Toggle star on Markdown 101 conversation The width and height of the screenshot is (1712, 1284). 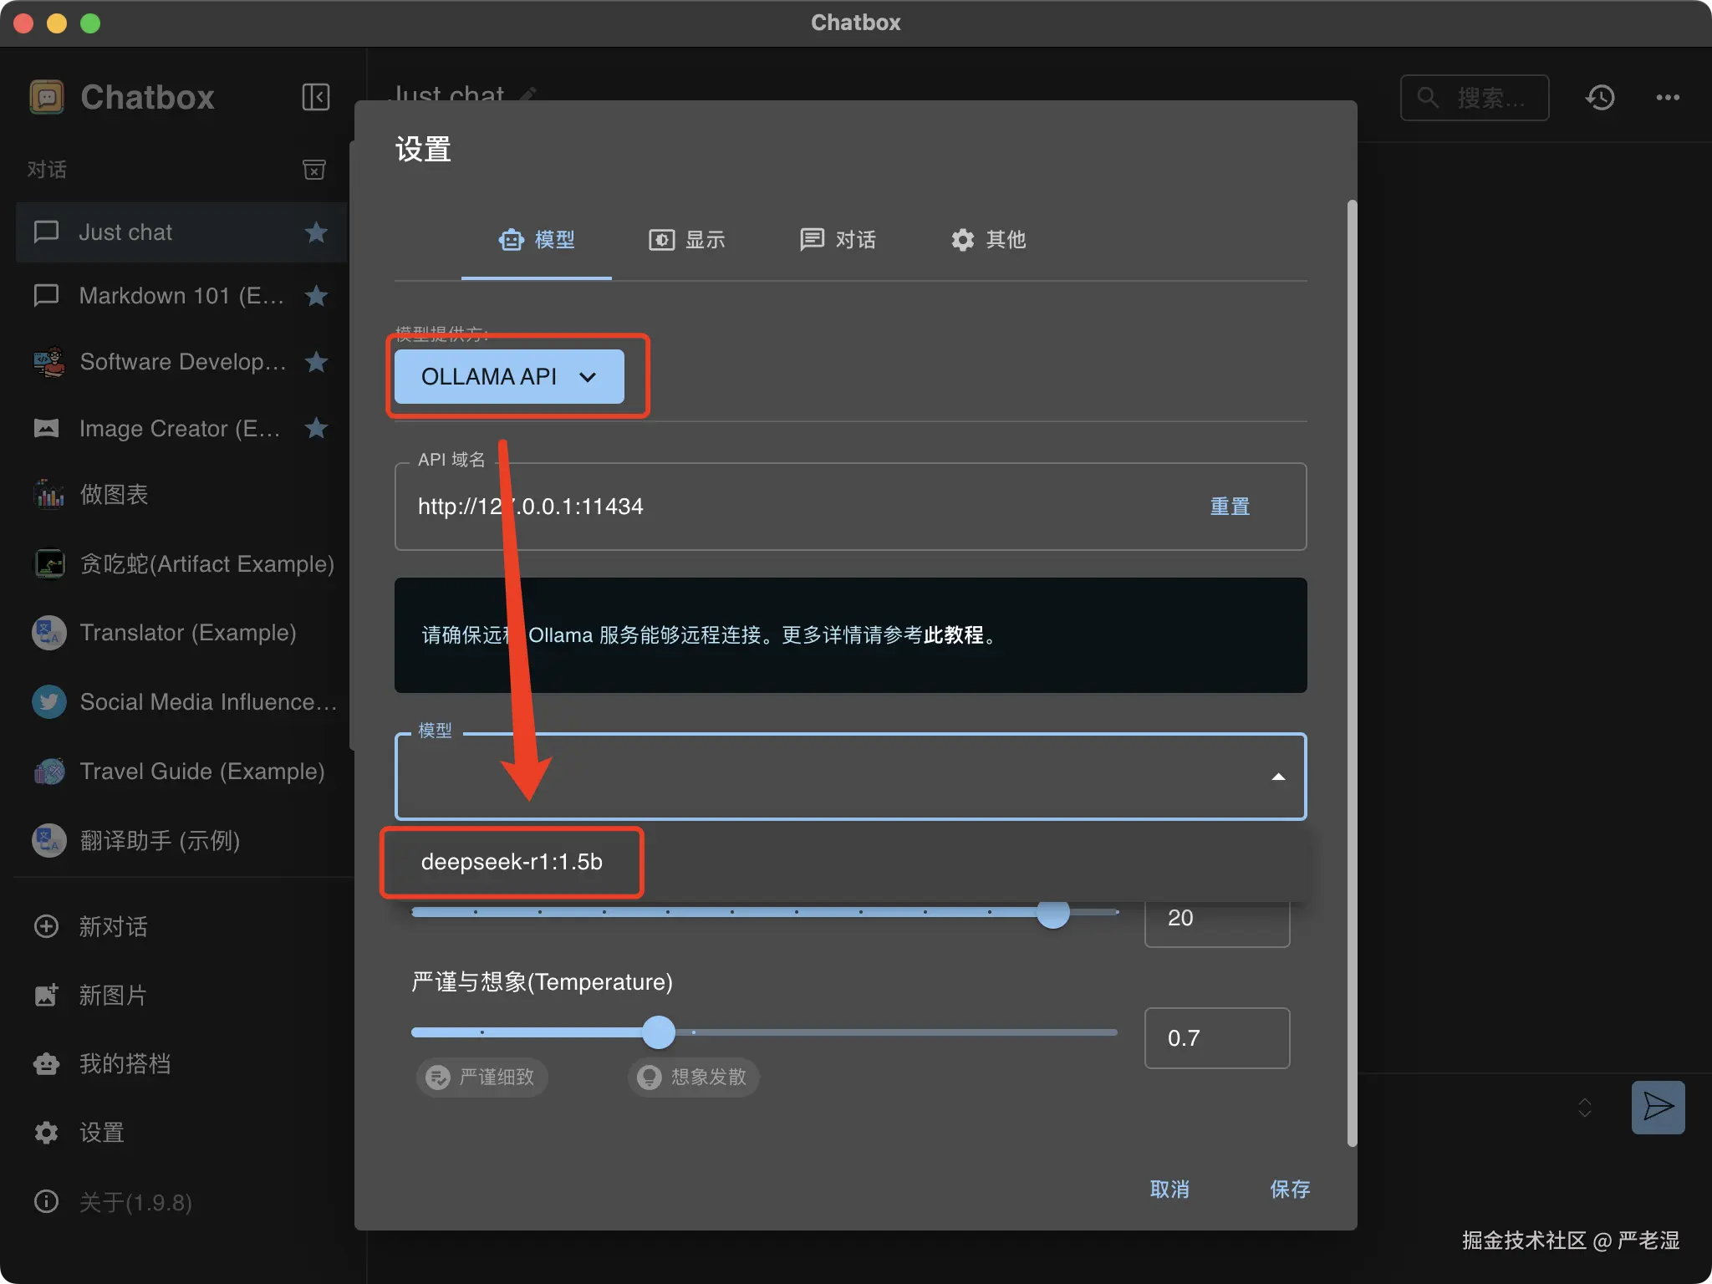tap(316, 296)
